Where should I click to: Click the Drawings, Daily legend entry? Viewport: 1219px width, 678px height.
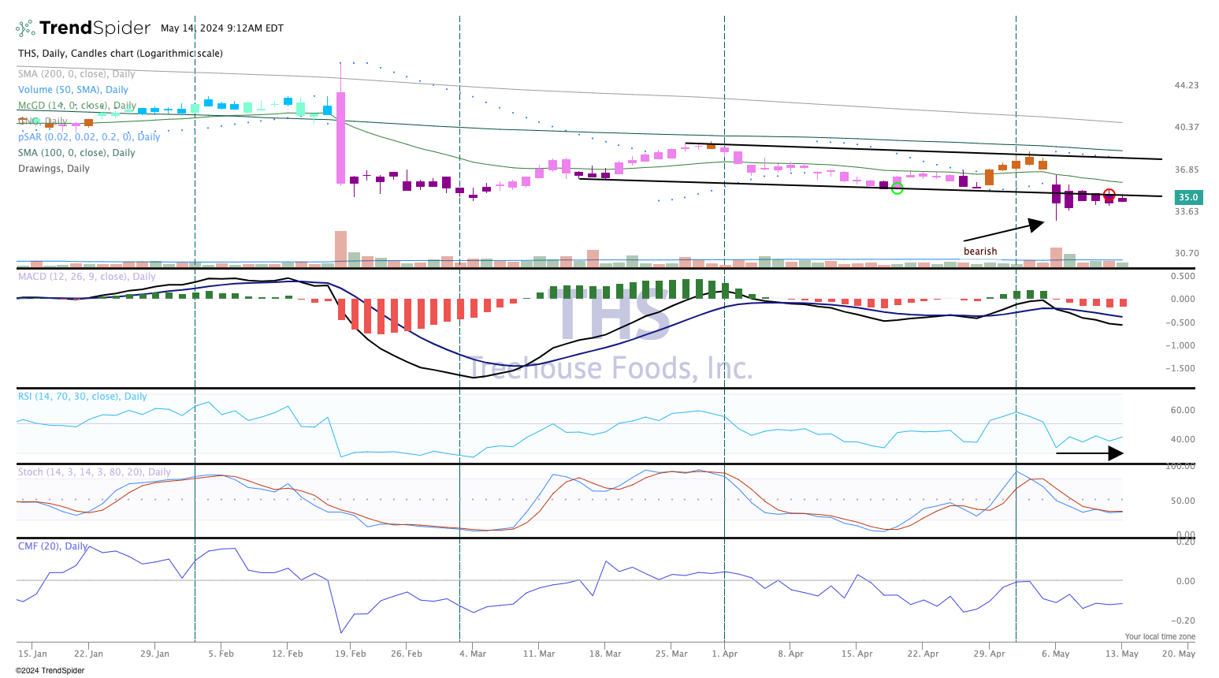(x=54, y=169)
